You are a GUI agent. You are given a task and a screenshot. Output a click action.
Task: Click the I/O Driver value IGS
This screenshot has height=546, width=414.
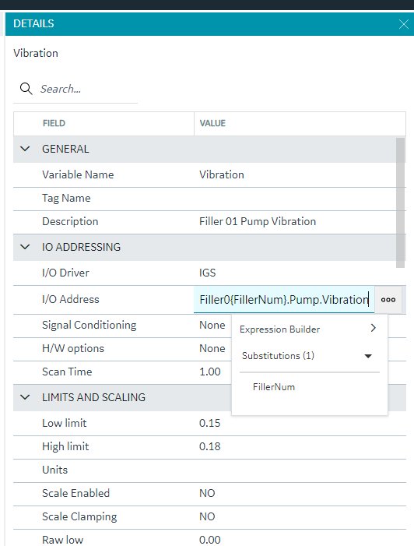pyautogui.click(x=207, y=273)
